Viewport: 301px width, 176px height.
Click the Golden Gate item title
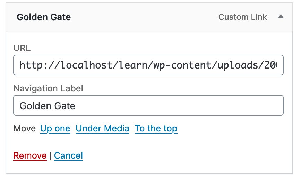pos(44,17)
